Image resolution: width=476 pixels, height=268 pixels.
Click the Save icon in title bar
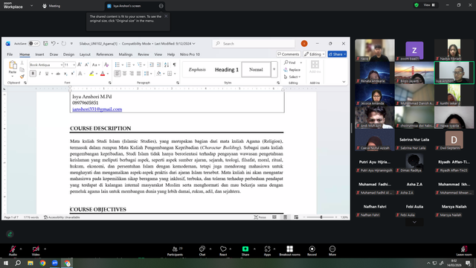(x=45, y=43)
